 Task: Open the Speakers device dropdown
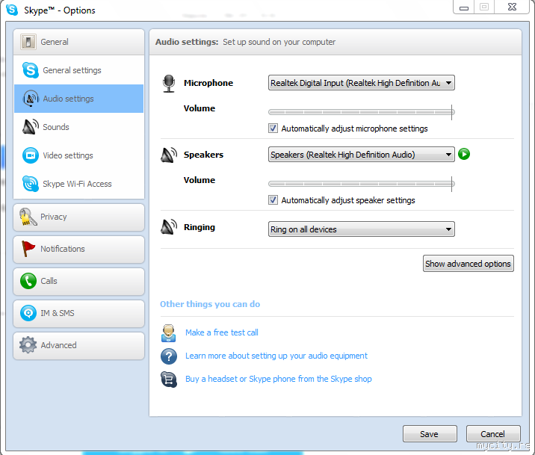(362, 155)
